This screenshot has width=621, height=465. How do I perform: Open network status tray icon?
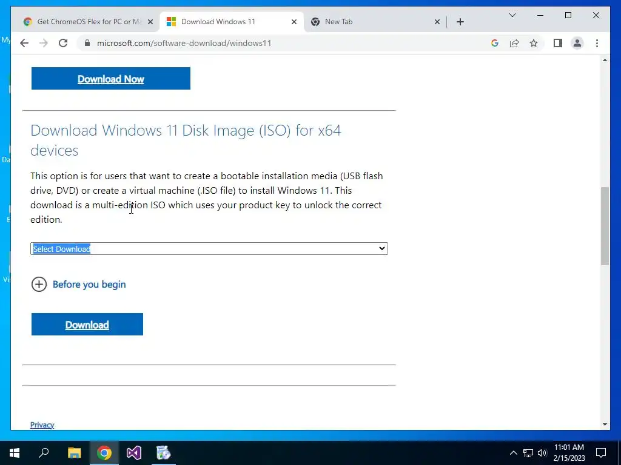528,453
